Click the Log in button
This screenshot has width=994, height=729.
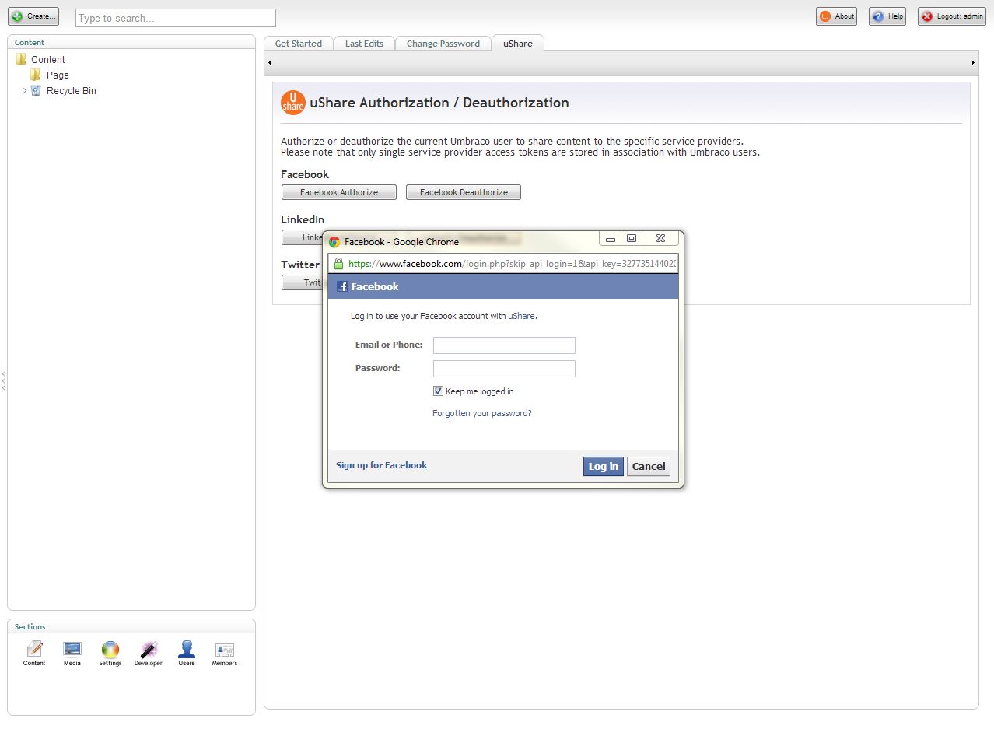(x=604, y=466)
